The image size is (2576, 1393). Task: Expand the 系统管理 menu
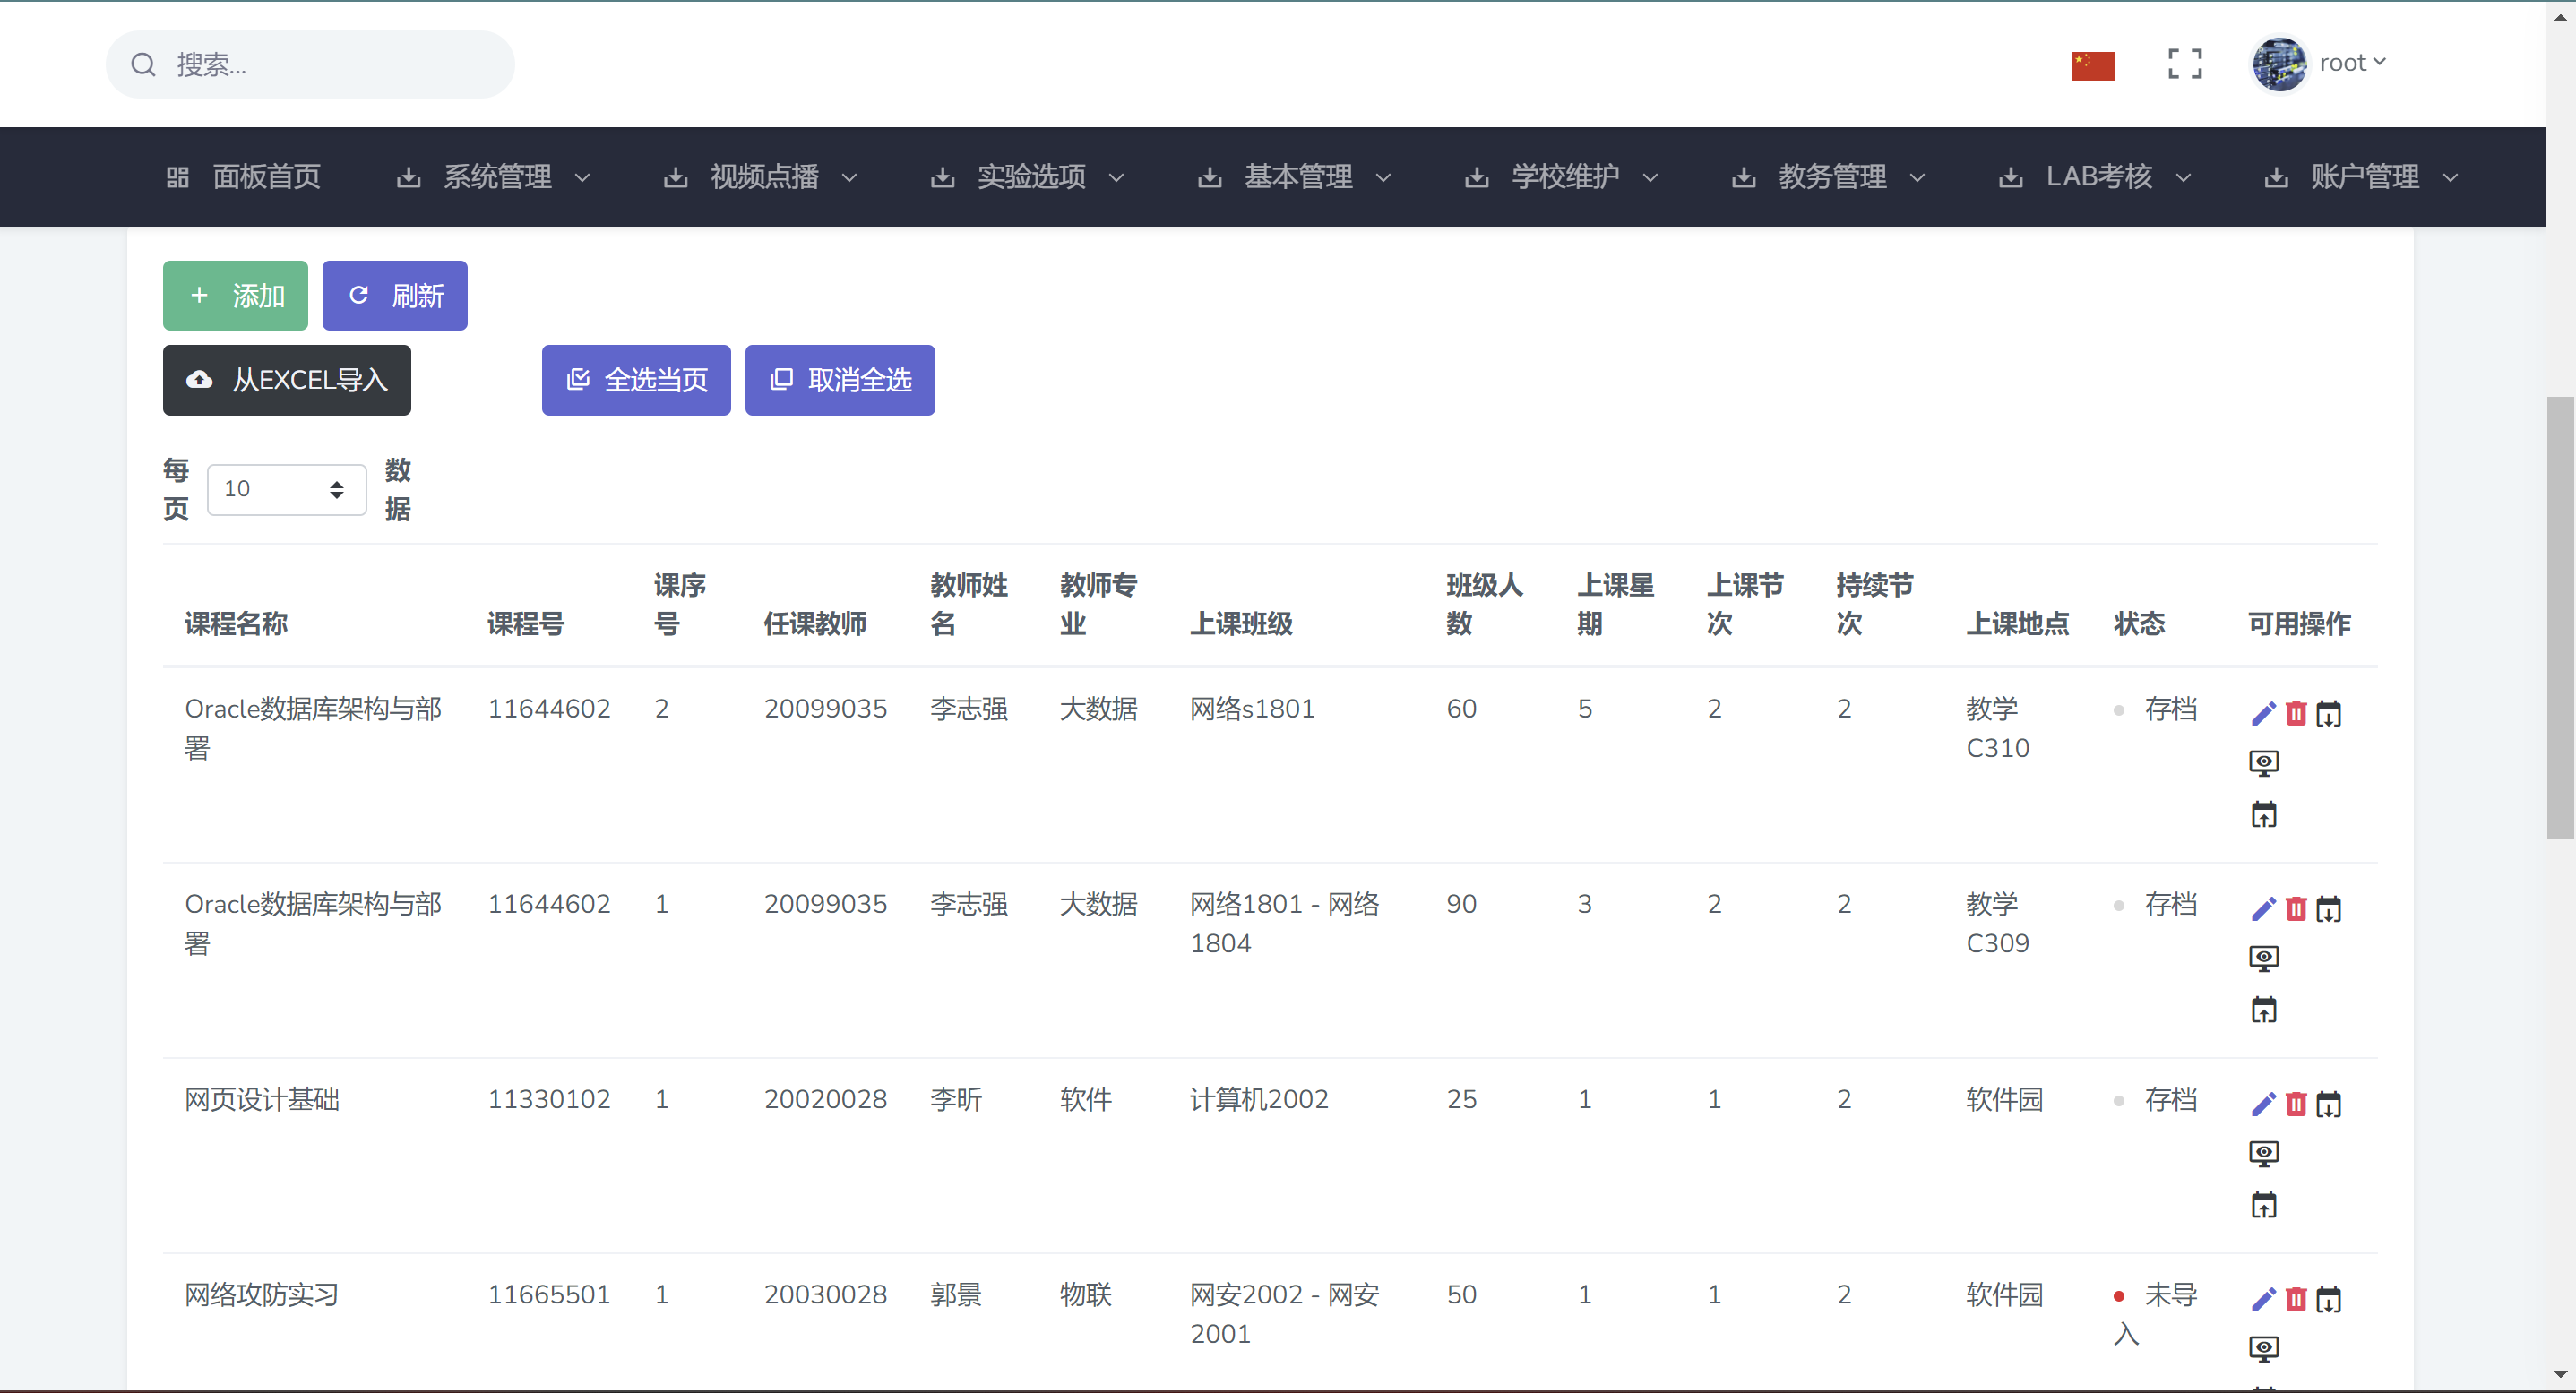[x=494, y=177]
